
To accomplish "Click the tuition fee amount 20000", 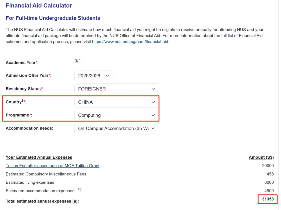I will tap(268, 166).
